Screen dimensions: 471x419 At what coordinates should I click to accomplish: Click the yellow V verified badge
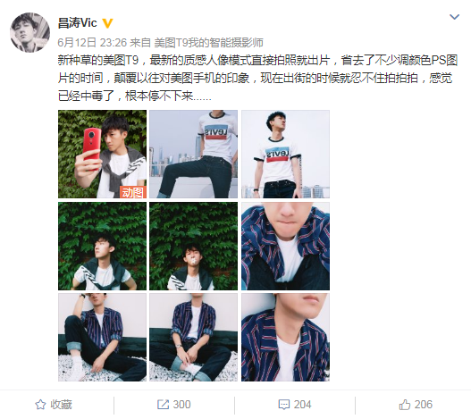pos(107,23)
